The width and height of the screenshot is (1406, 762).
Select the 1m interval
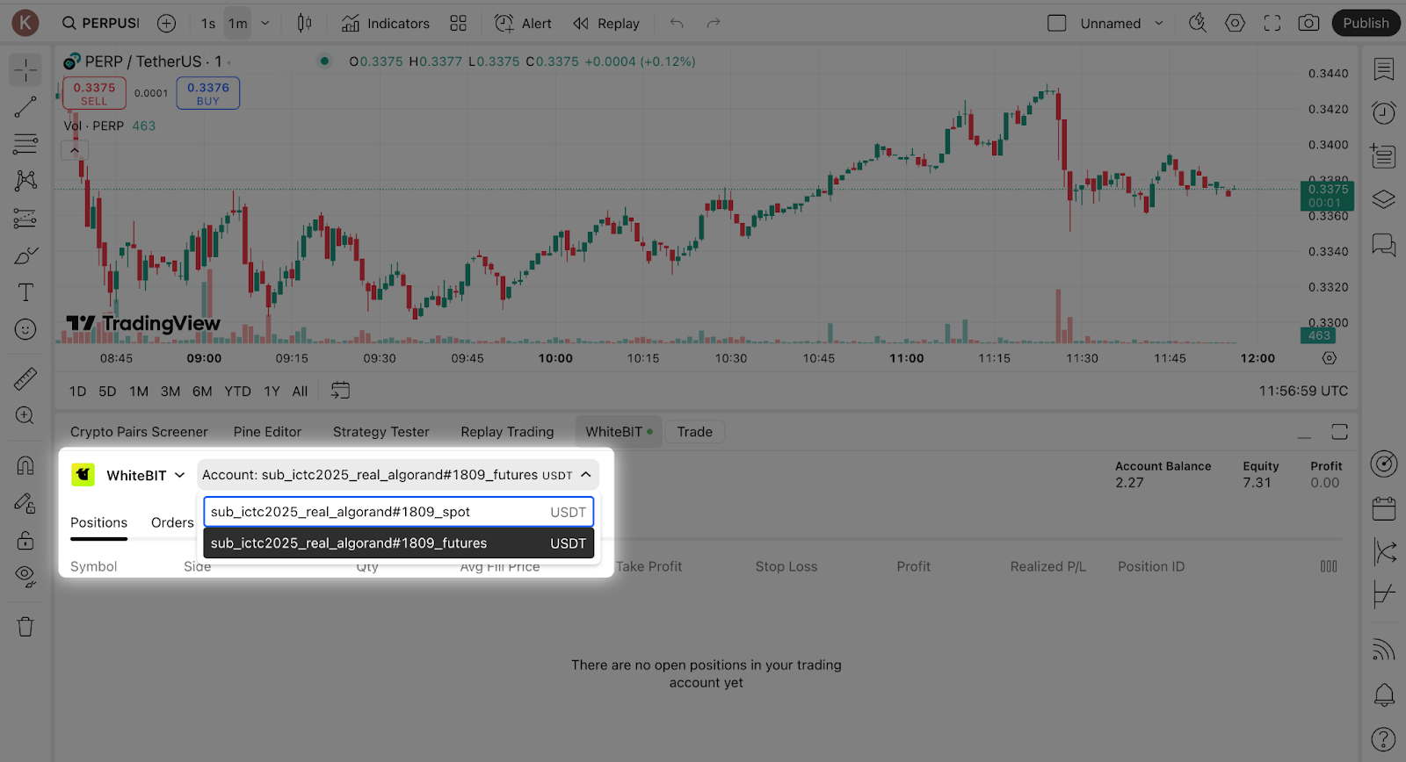238,24
